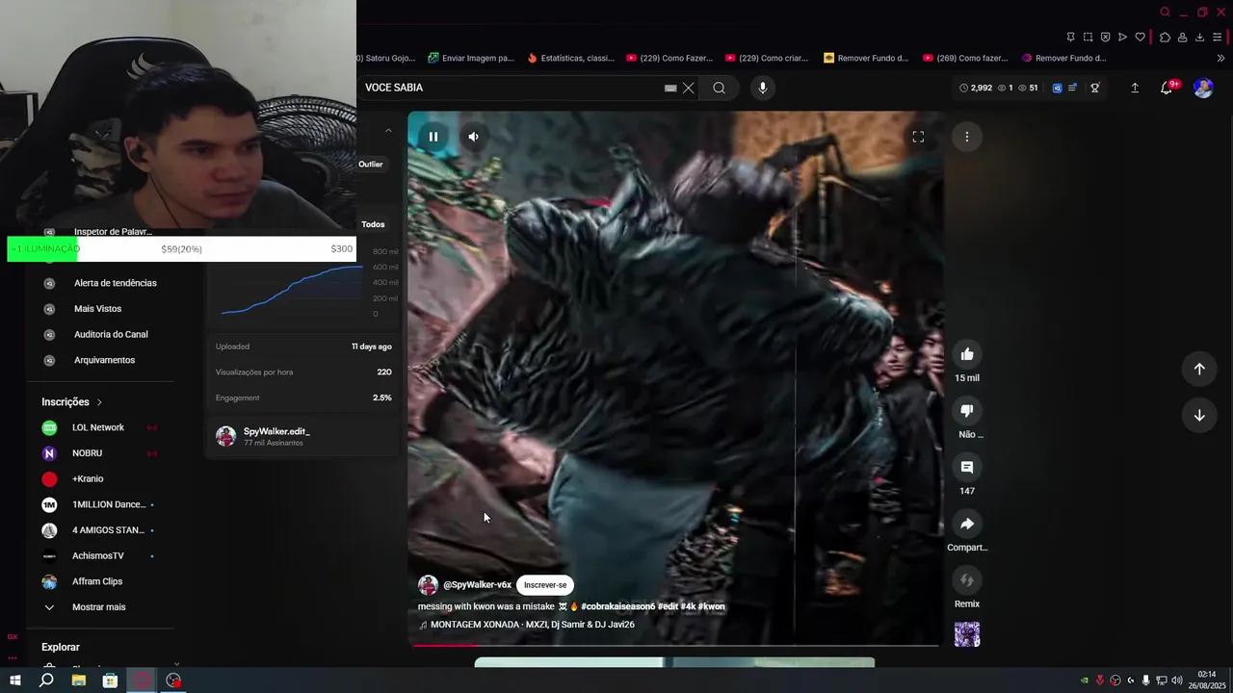This screenshot has width=1233, height=693.
Task: Click browser snapshot selection icon
Action: 1088,38
